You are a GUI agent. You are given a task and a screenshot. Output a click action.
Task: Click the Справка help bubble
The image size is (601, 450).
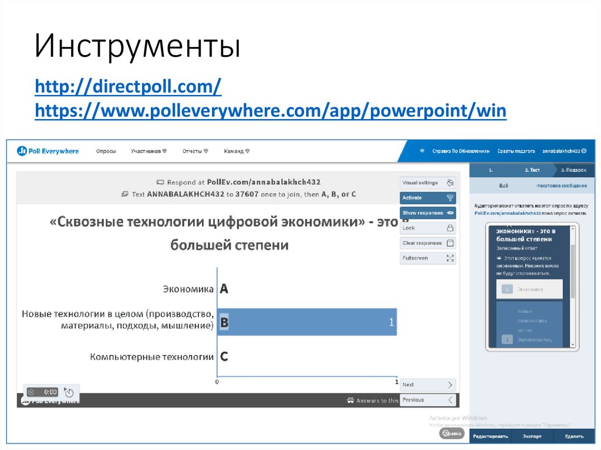coord(452,433)
